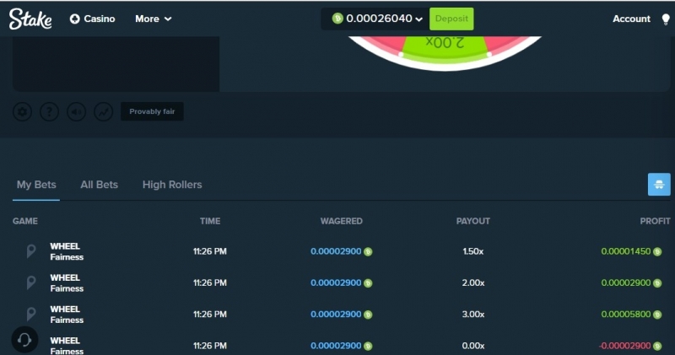
Task: Click the 0.00x payout cell
Action: (x=473, y=346)
